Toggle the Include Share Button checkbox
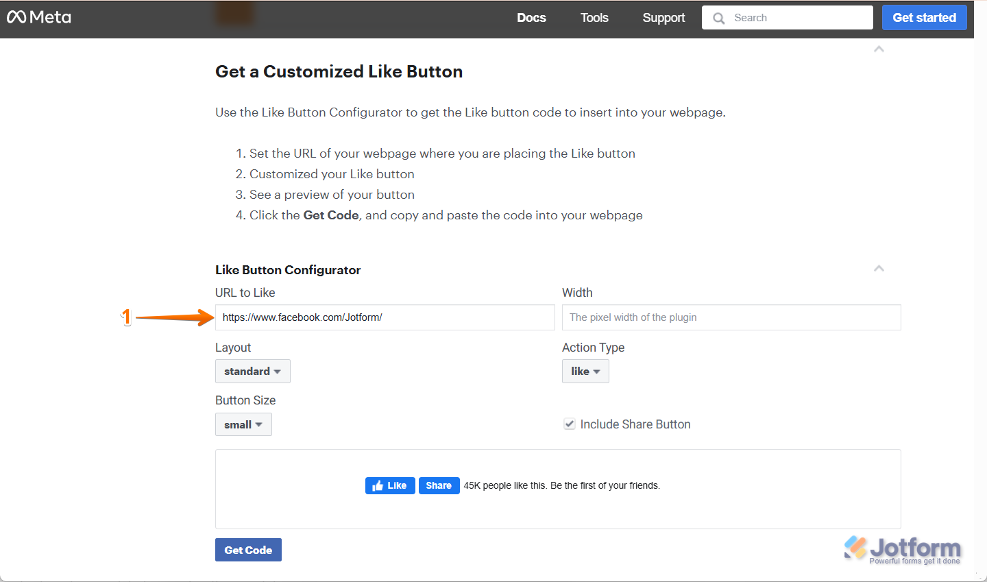Viewport: 987px width, 582px height. 569,424
